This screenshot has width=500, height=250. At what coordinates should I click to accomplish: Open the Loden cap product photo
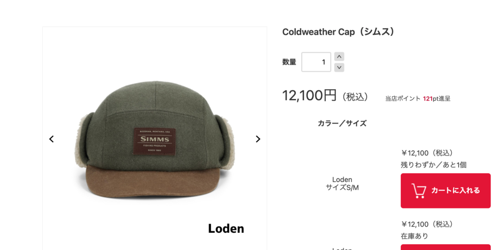(x=155, y=138)
